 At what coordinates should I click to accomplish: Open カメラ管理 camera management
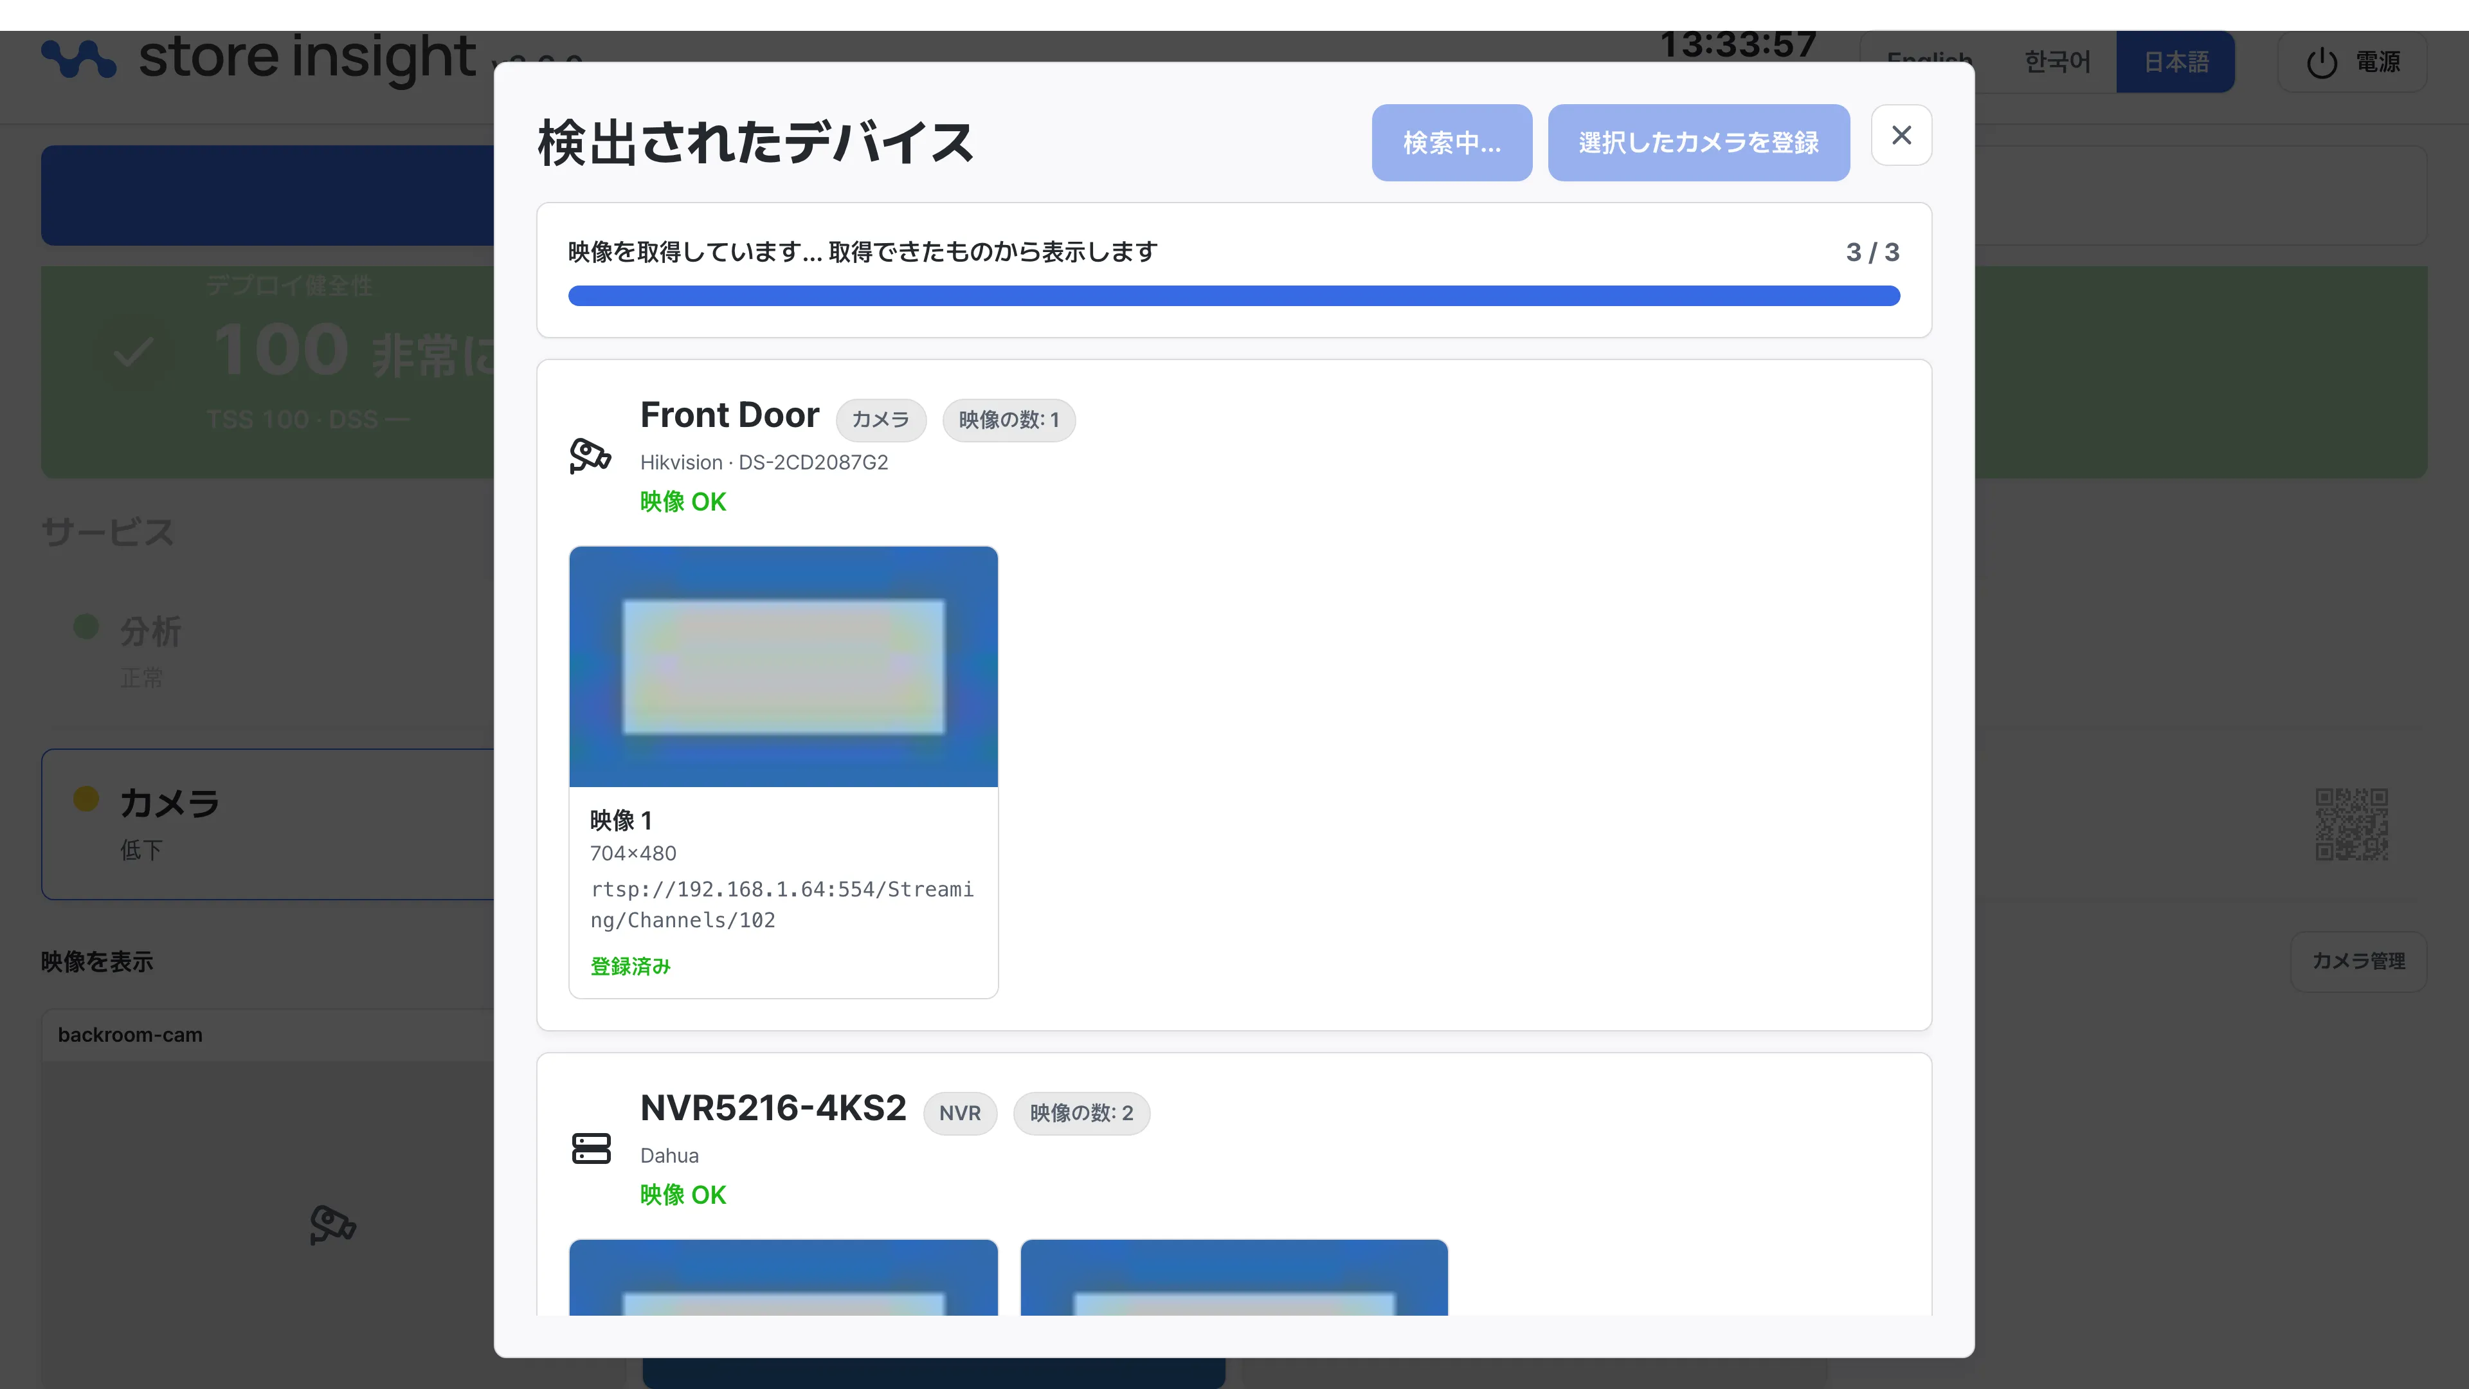coord(2358,961)
